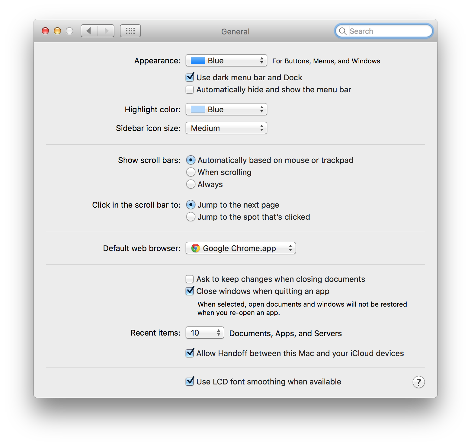
Task: Open the Recent items count dropdown
Action: click(205, 333)
